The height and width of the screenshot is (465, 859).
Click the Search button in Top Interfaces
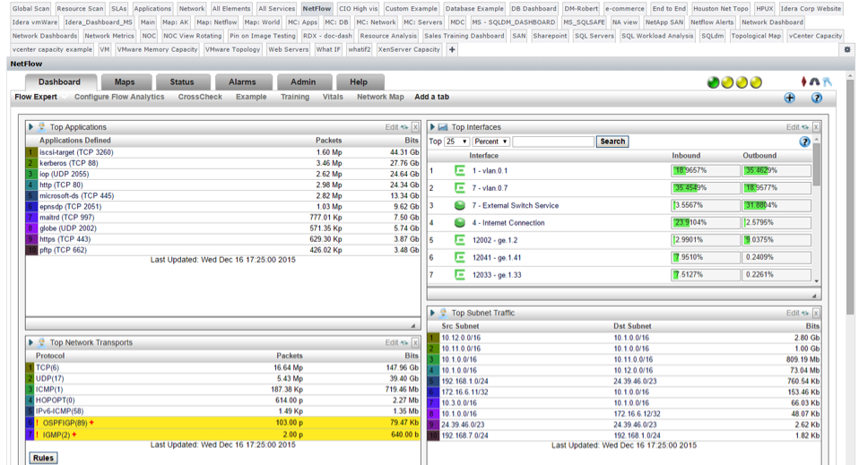[x=612, y=142]
